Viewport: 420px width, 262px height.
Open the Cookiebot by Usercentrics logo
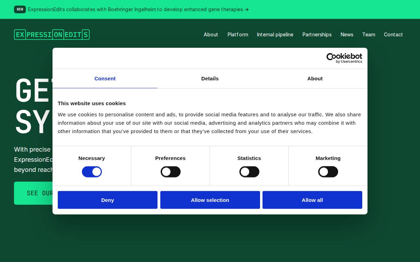point(344,58)
